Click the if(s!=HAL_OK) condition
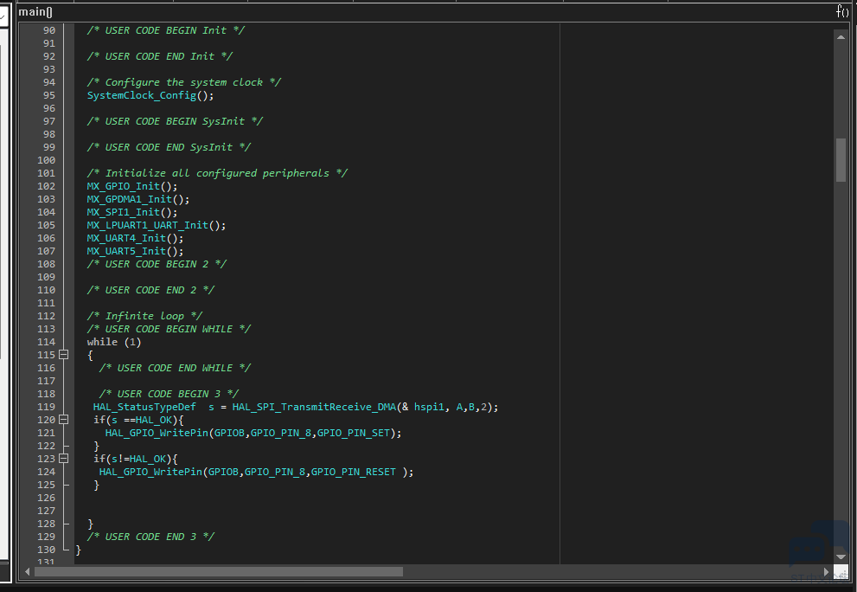Image resolution: width=857 pixels, height=592 pixels. (136, 459)
